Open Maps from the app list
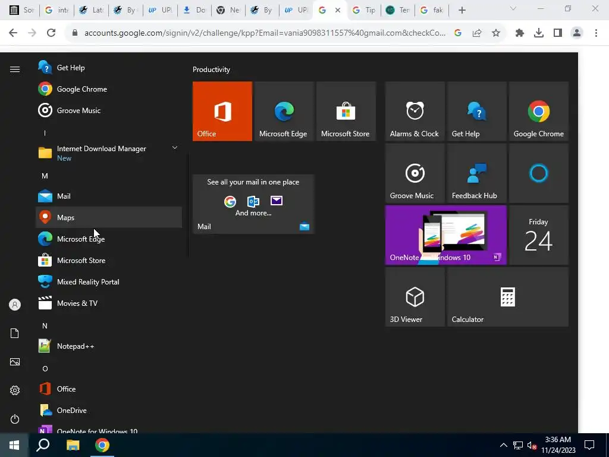The width and height of the screenshot is (609, 457). click(109, 218)
